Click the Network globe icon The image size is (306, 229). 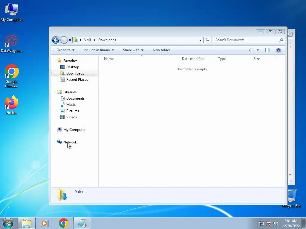point(59,142)
